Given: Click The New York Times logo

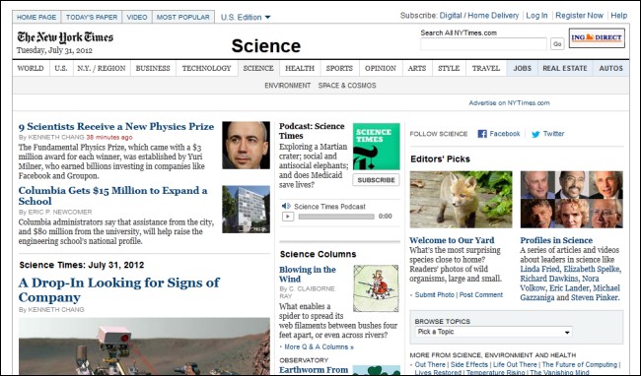Looking at the screenshot, I should (x=65, y=37).
